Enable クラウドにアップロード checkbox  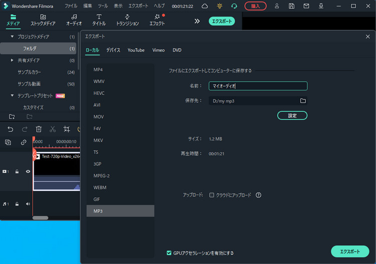click(212, 195)
